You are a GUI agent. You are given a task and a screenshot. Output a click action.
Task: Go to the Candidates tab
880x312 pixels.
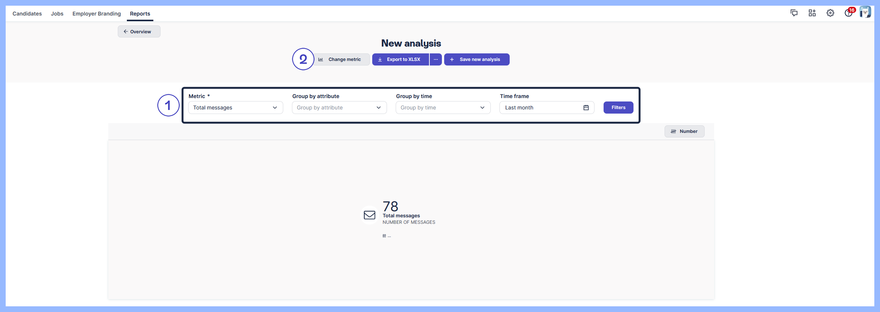[x=27, y=14]
